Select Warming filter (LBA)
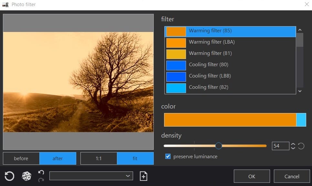 (x=230, y=43)
